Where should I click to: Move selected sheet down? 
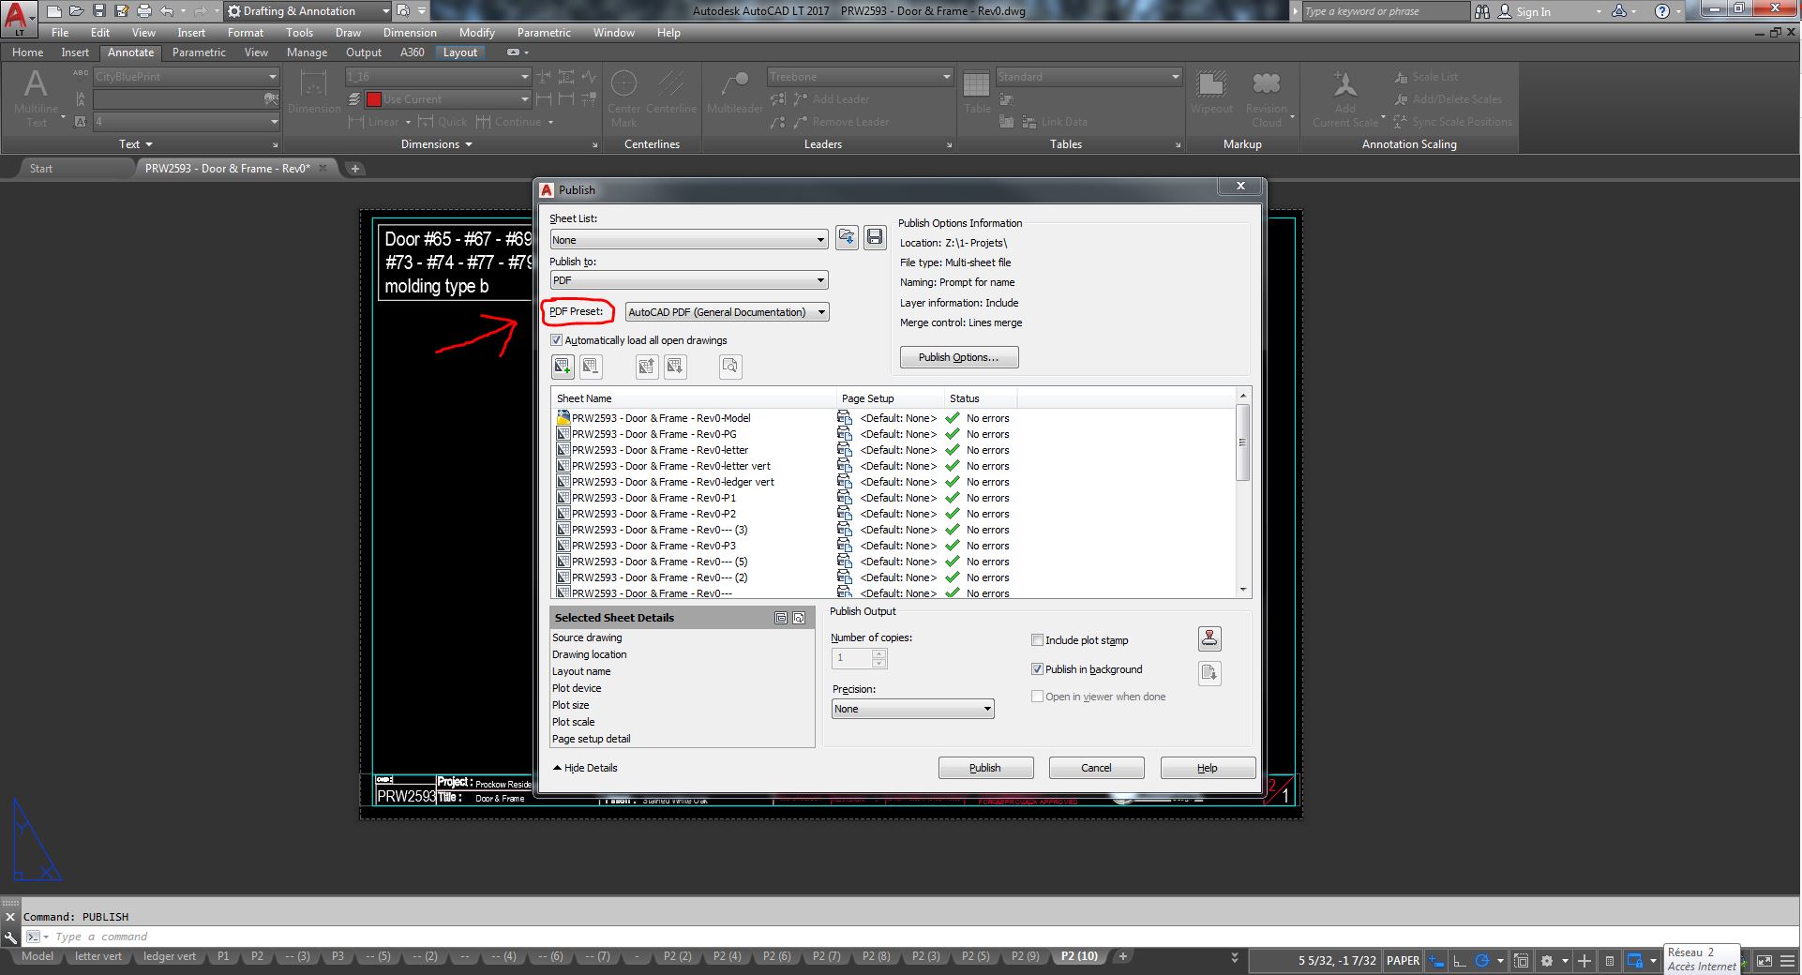point(676,367)
